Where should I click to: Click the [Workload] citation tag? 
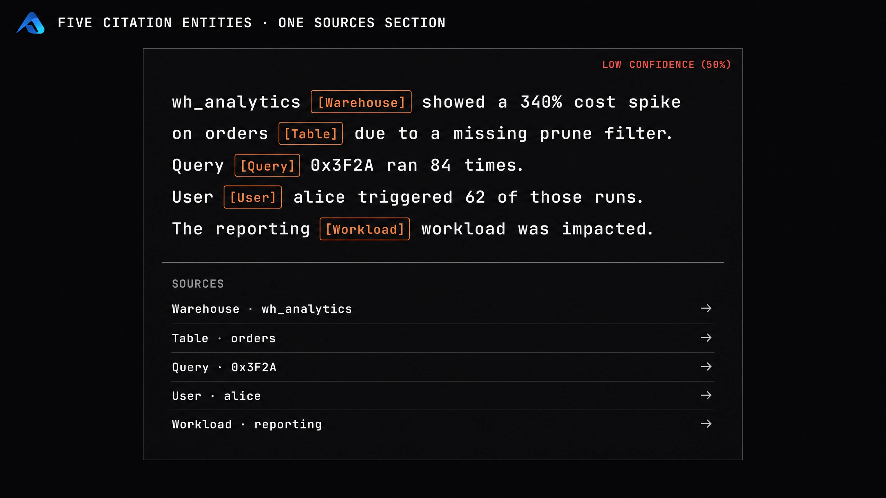365,229
